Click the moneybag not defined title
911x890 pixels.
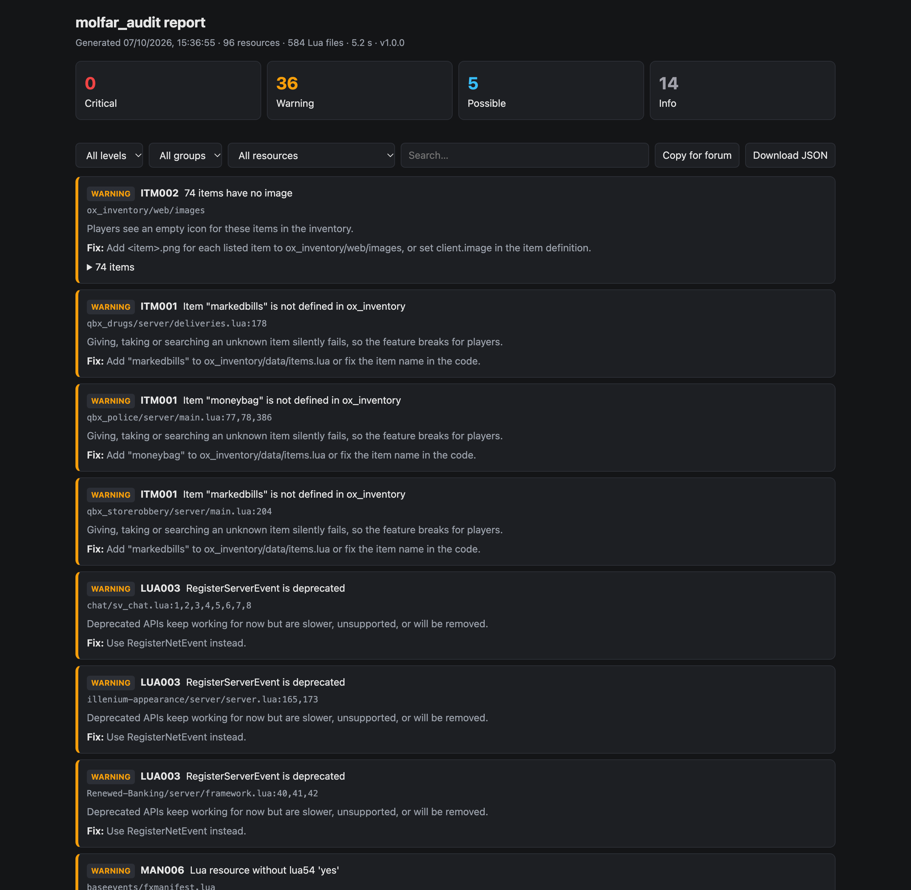[x=292, y=400]
